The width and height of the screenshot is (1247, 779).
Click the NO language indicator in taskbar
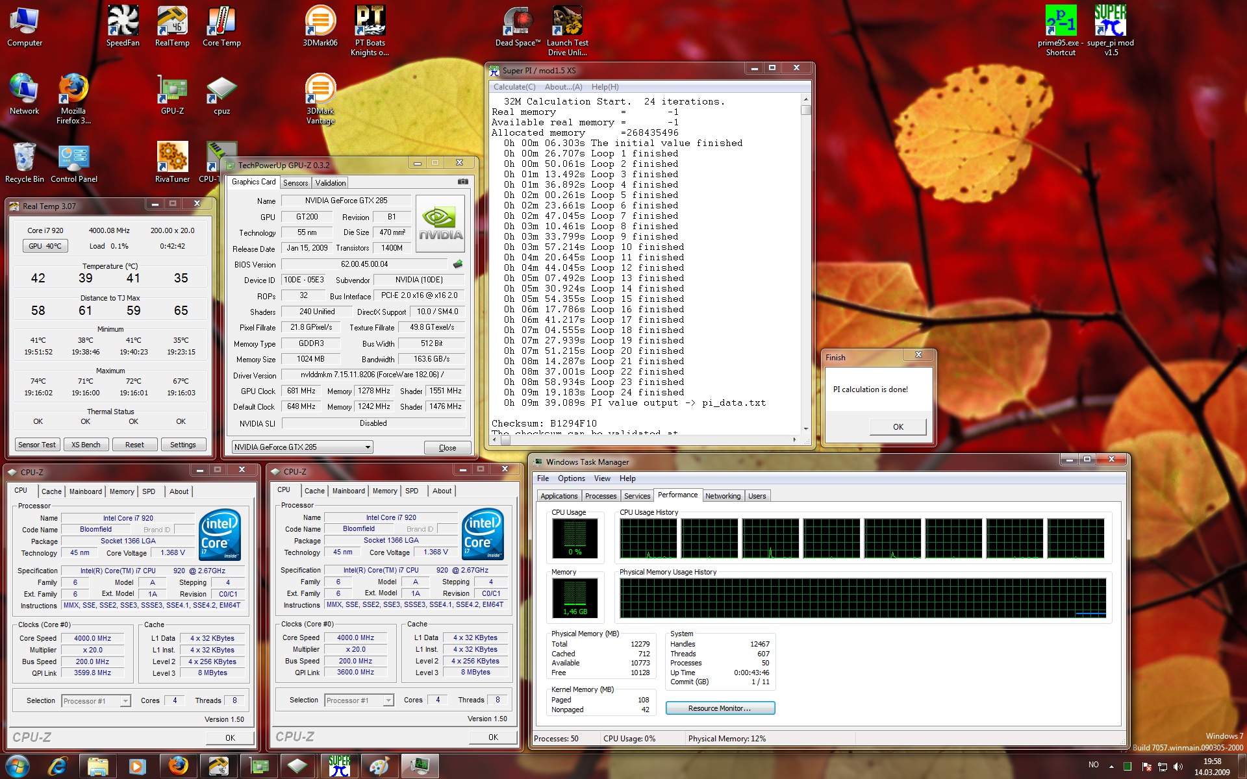pos(1094,765)
